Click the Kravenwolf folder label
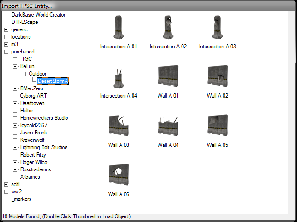The height and width of the screenshot is (222, 297). [x=32, y=140]
